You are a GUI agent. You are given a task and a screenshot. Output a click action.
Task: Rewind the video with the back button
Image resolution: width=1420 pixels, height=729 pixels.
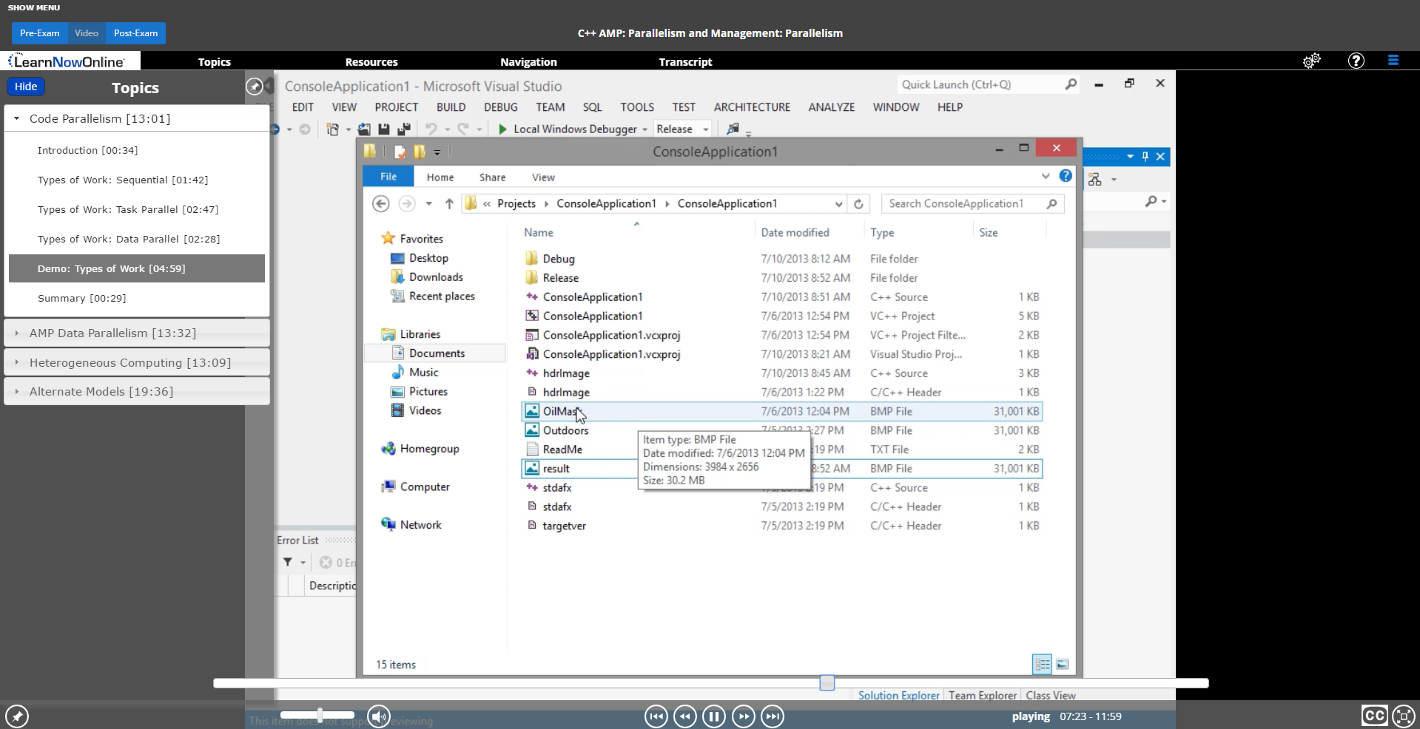(685, 716)
